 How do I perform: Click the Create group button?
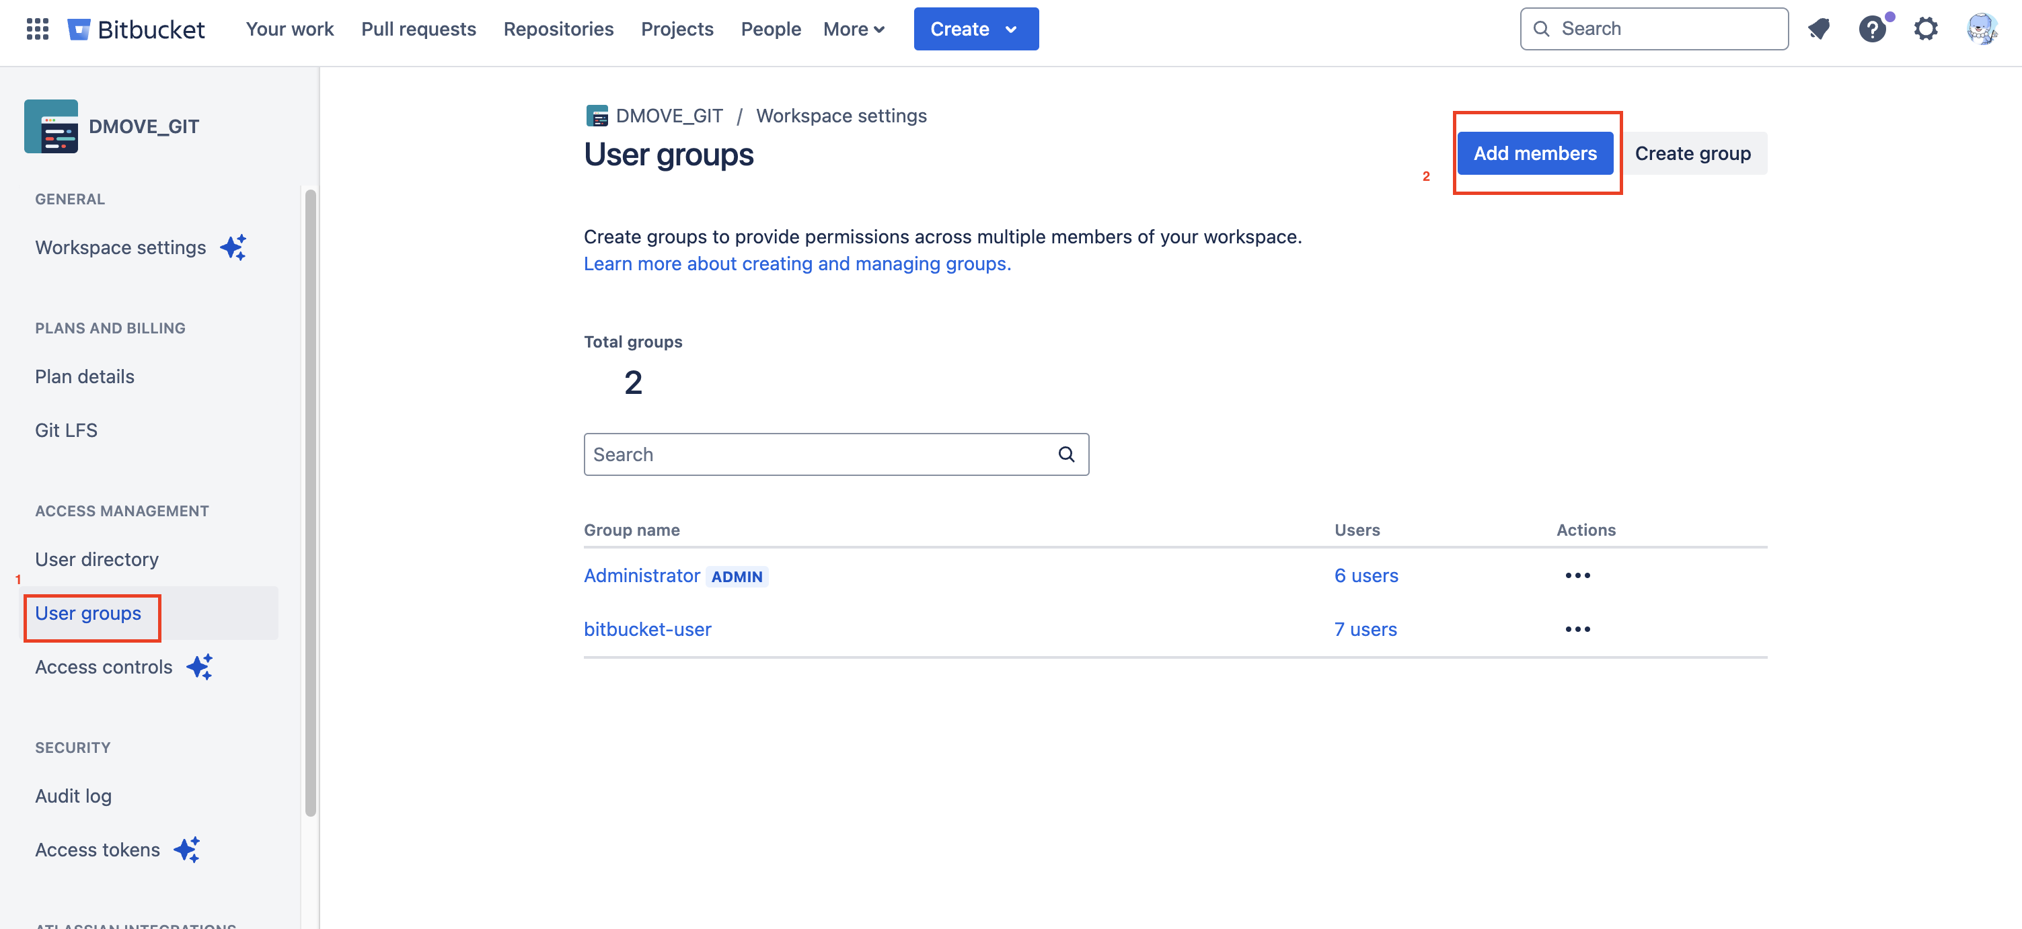point(1692,153)
